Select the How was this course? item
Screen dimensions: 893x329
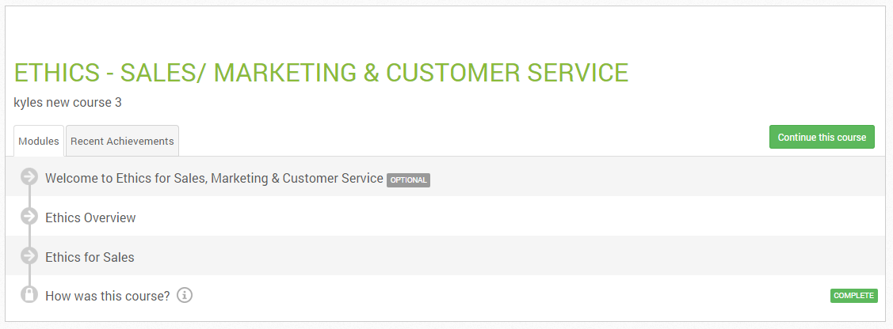[x=108, y=296]
